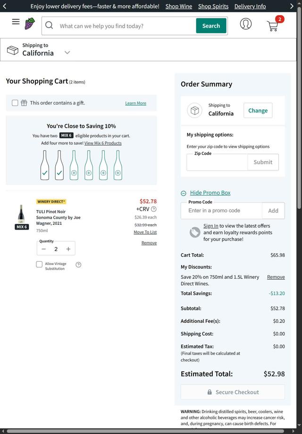Screen dimensions: 302x434
Task: Open the Shop Wine banner link
Action: point(179,6)
